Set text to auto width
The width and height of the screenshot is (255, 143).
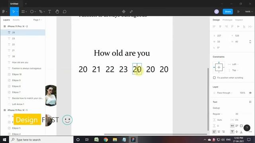pyautogui.click(x=232, y=126)
